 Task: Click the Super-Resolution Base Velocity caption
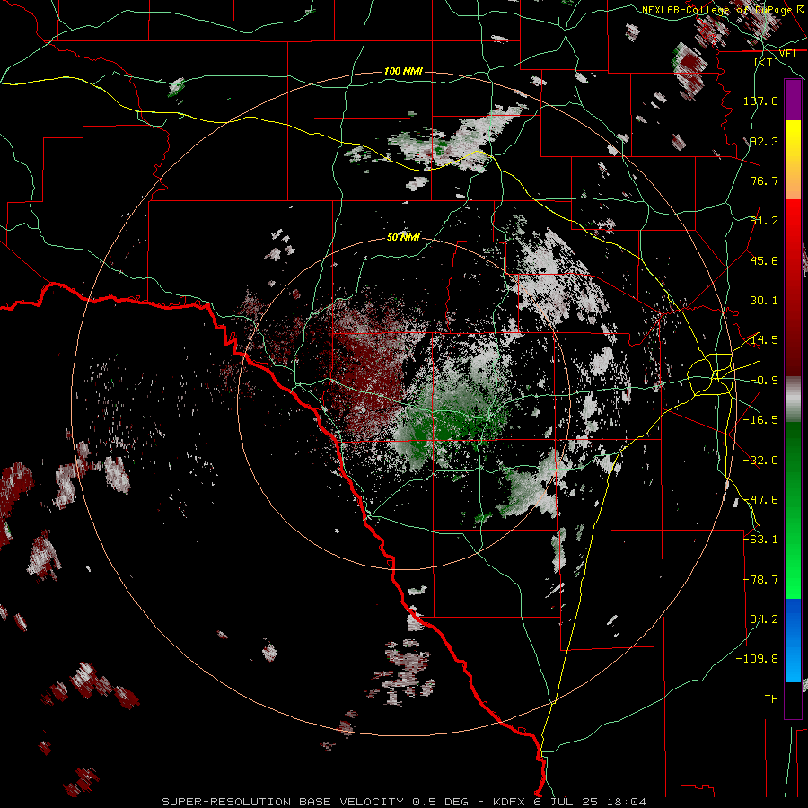point(403,802)
